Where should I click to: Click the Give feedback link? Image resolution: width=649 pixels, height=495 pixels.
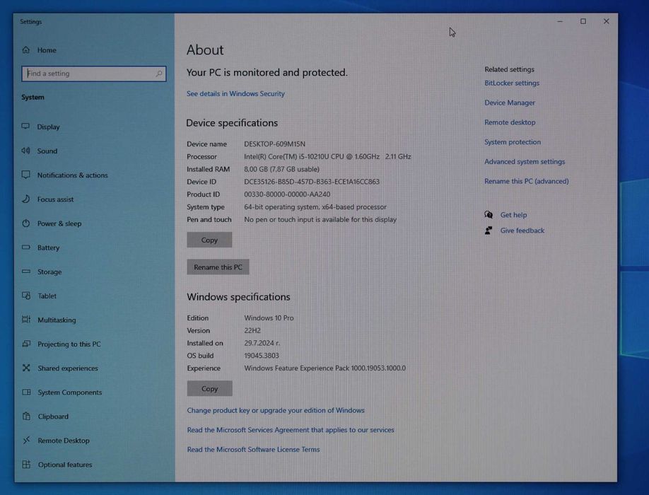(522, 231)
